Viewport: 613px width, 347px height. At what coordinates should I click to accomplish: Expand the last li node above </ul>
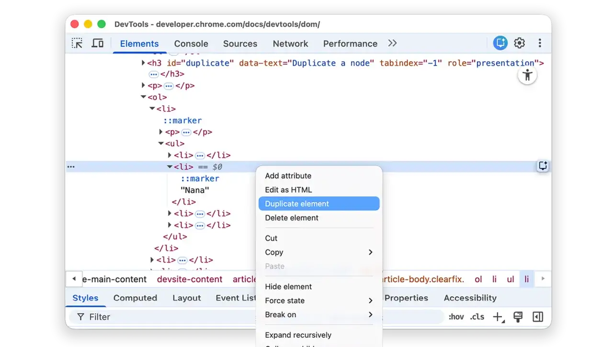[x=170, y=225]
